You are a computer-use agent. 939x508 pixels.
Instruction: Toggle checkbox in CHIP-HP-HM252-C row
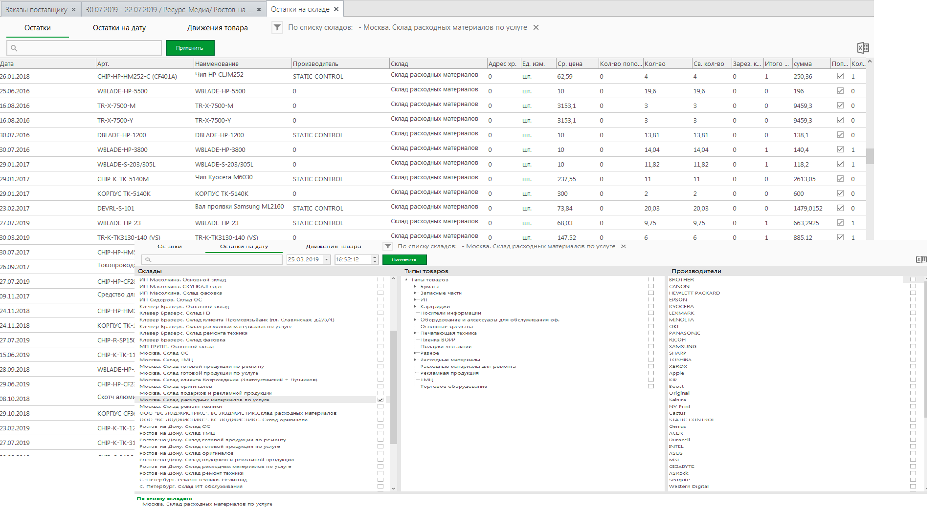pos(840,76)
